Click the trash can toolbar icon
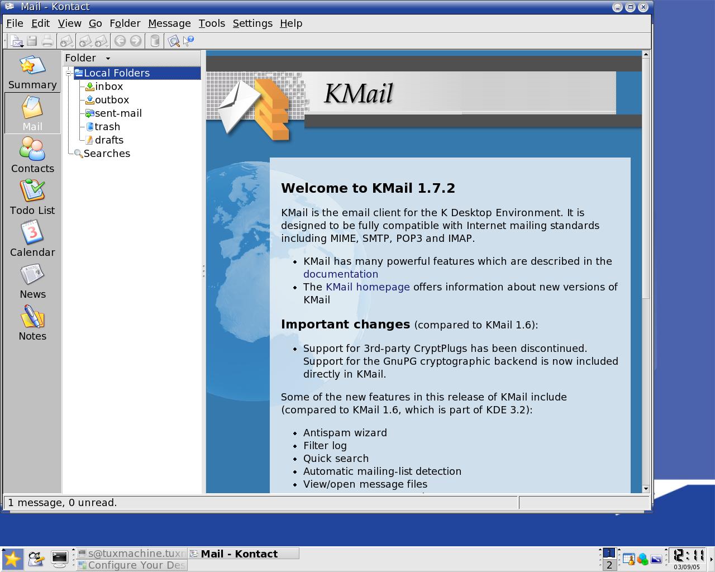This screenshot has width=715, height=572. coord(155,41)
